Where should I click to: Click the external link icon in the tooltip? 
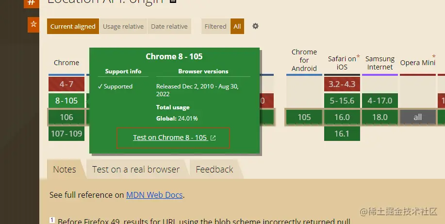click(213, 138)
